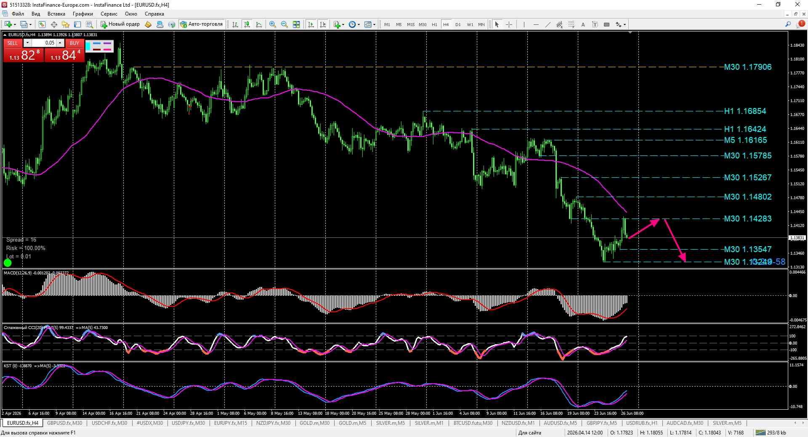The width and height of the screenshot is (808, 437).
Task: Draw a horizontal line tool
Action: point(536,24)
